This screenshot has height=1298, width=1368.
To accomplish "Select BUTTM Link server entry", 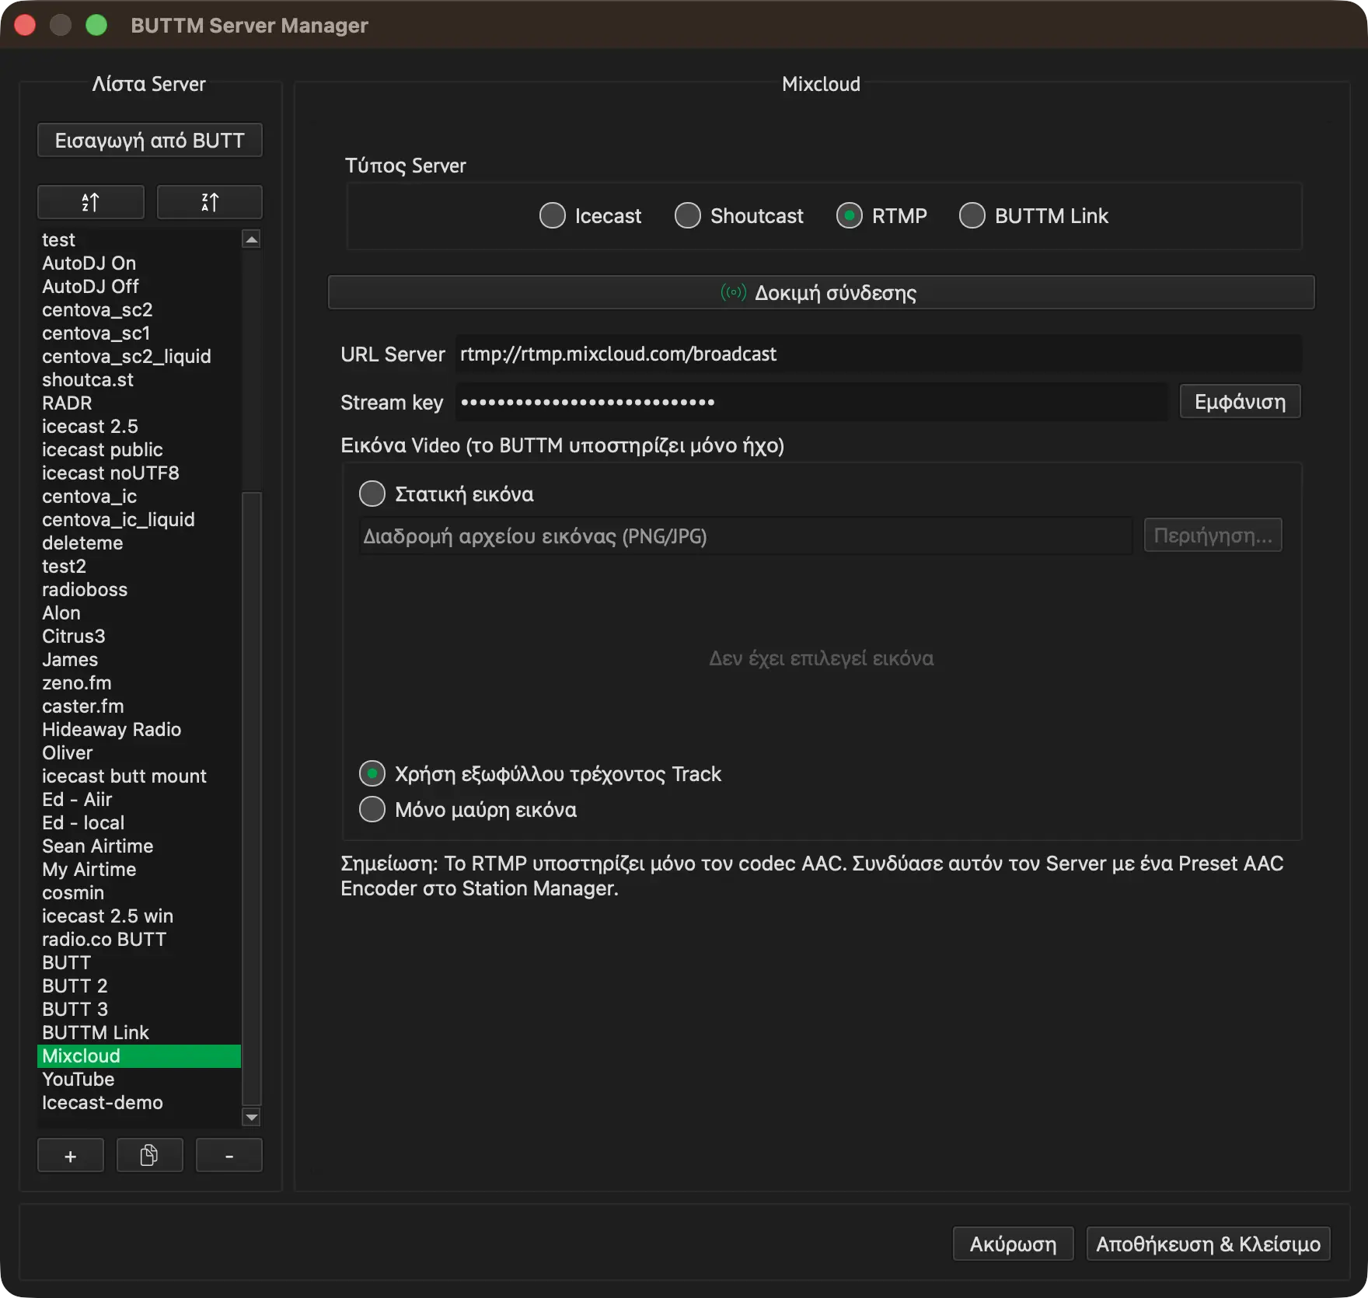I will [139, 1033].
